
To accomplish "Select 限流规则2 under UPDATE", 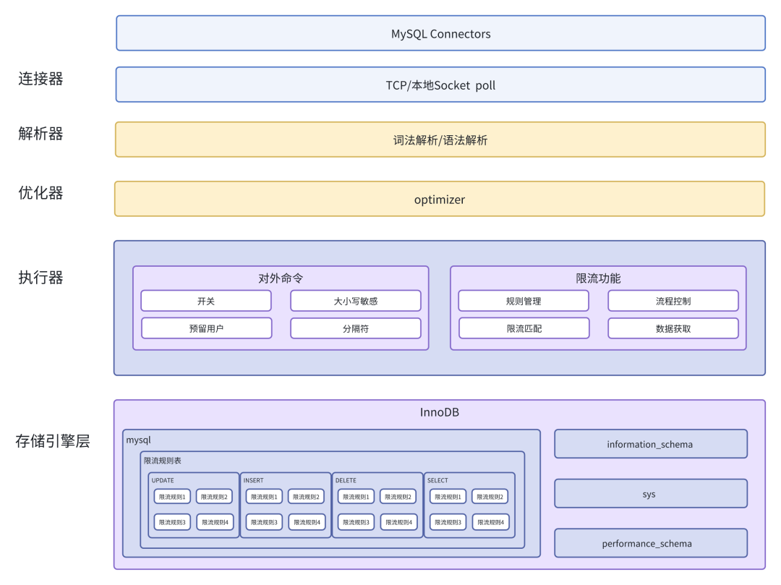I will click(214, 496).
